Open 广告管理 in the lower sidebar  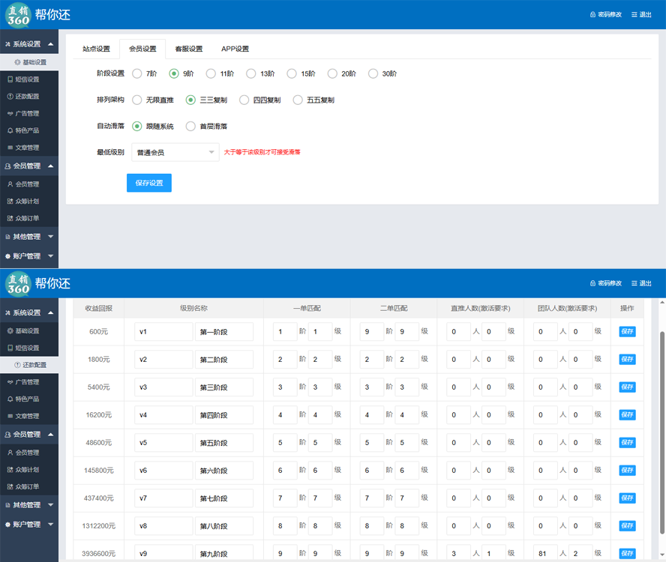27,382
